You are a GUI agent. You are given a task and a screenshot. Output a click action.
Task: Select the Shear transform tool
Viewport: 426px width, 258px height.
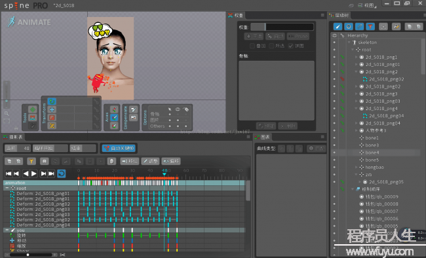[x=52, y=126]
